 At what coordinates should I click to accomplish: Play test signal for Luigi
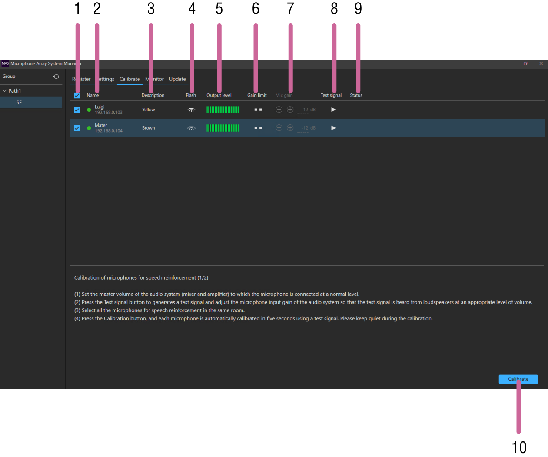coord(333,110)
